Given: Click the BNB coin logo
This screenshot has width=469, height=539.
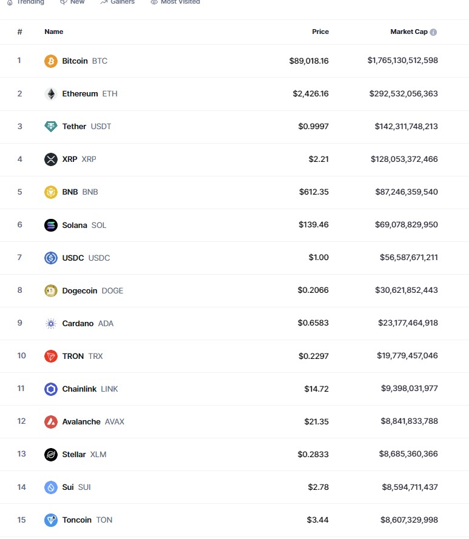Looking at the screenshot, I should (51, 192).
